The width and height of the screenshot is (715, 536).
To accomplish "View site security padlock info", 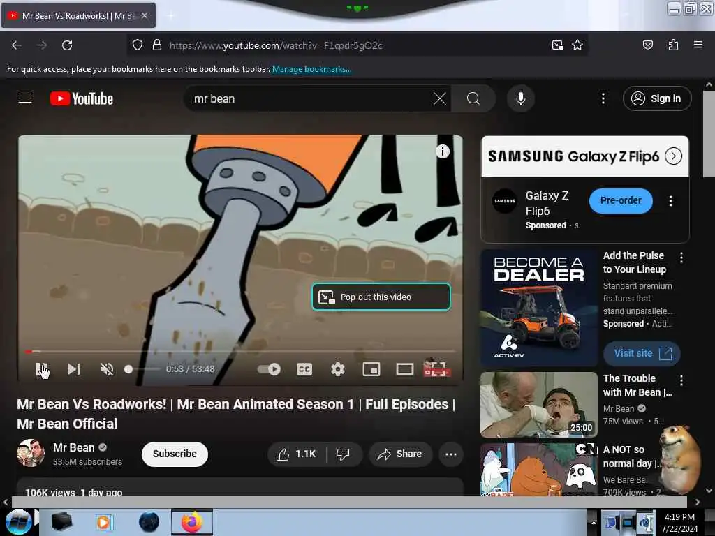I will tap(157, 45).
